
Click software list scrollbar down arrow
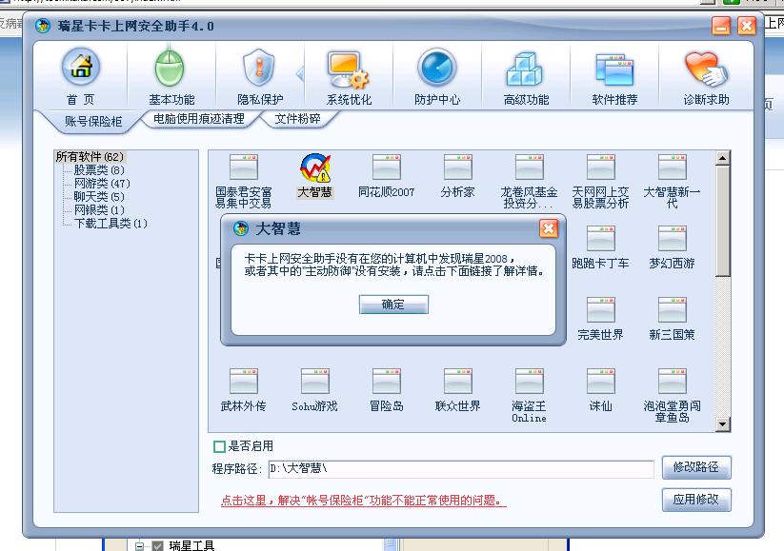(x=722, y=424)
